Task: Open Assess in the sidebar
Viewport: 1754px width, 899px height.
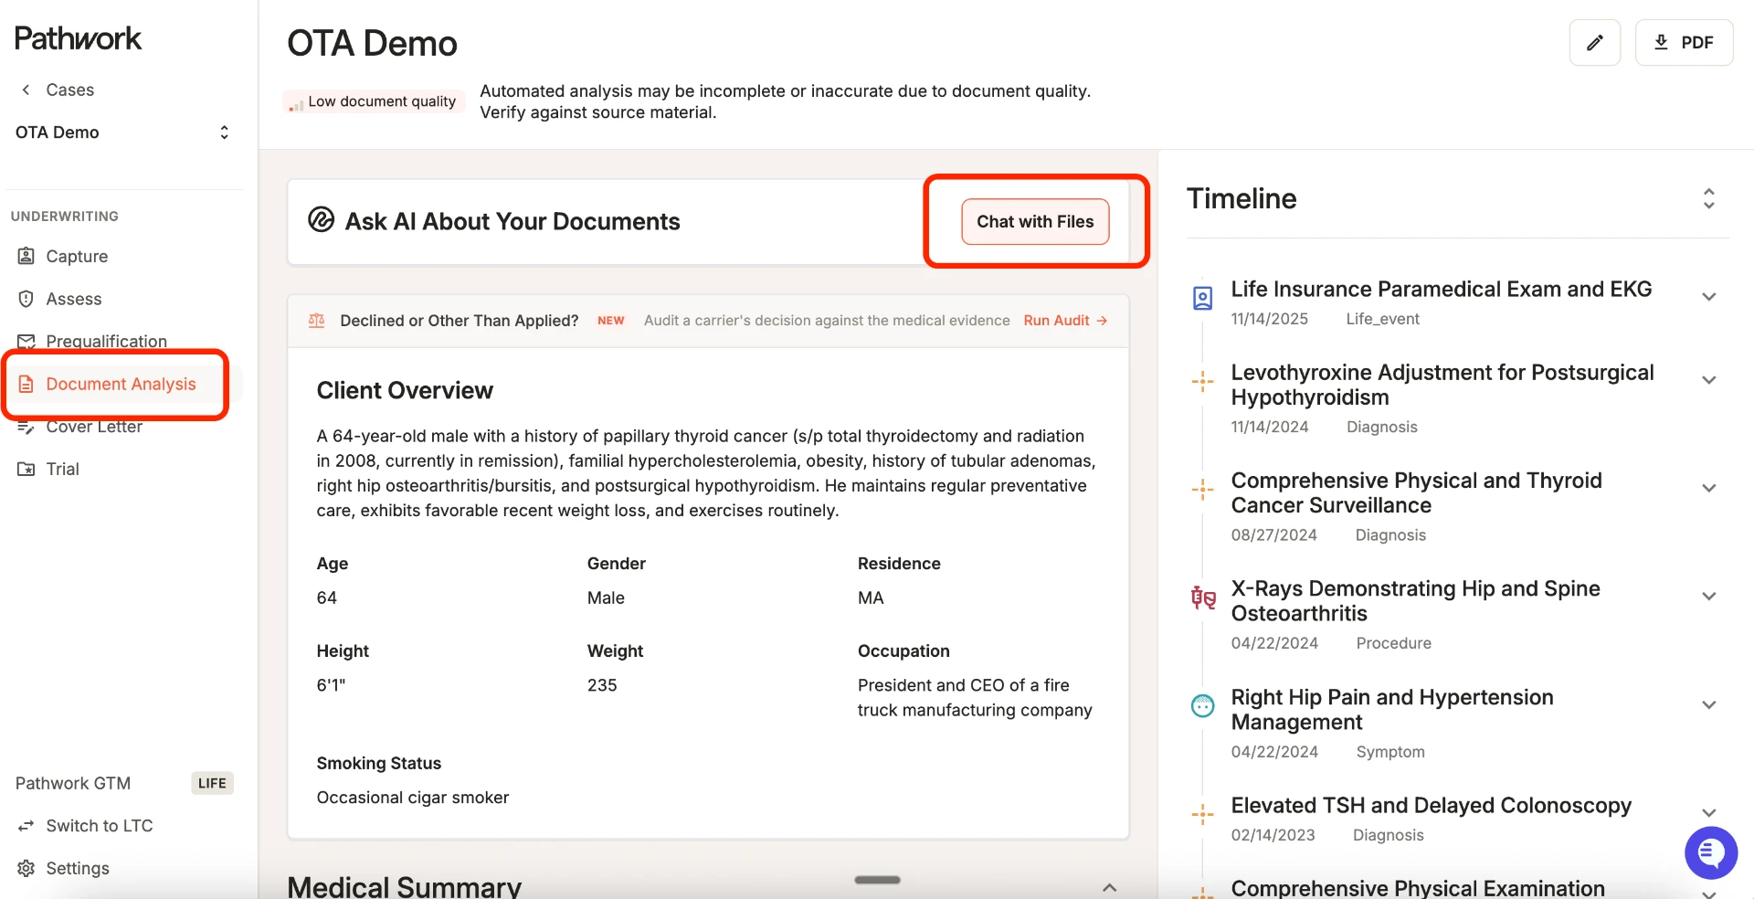Action: click(x=74, y=299)
